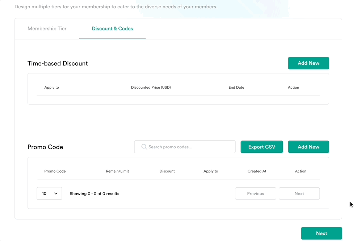Click the pagination Next button in table
This screenshot has width=357, height=241.
point(299,194)
